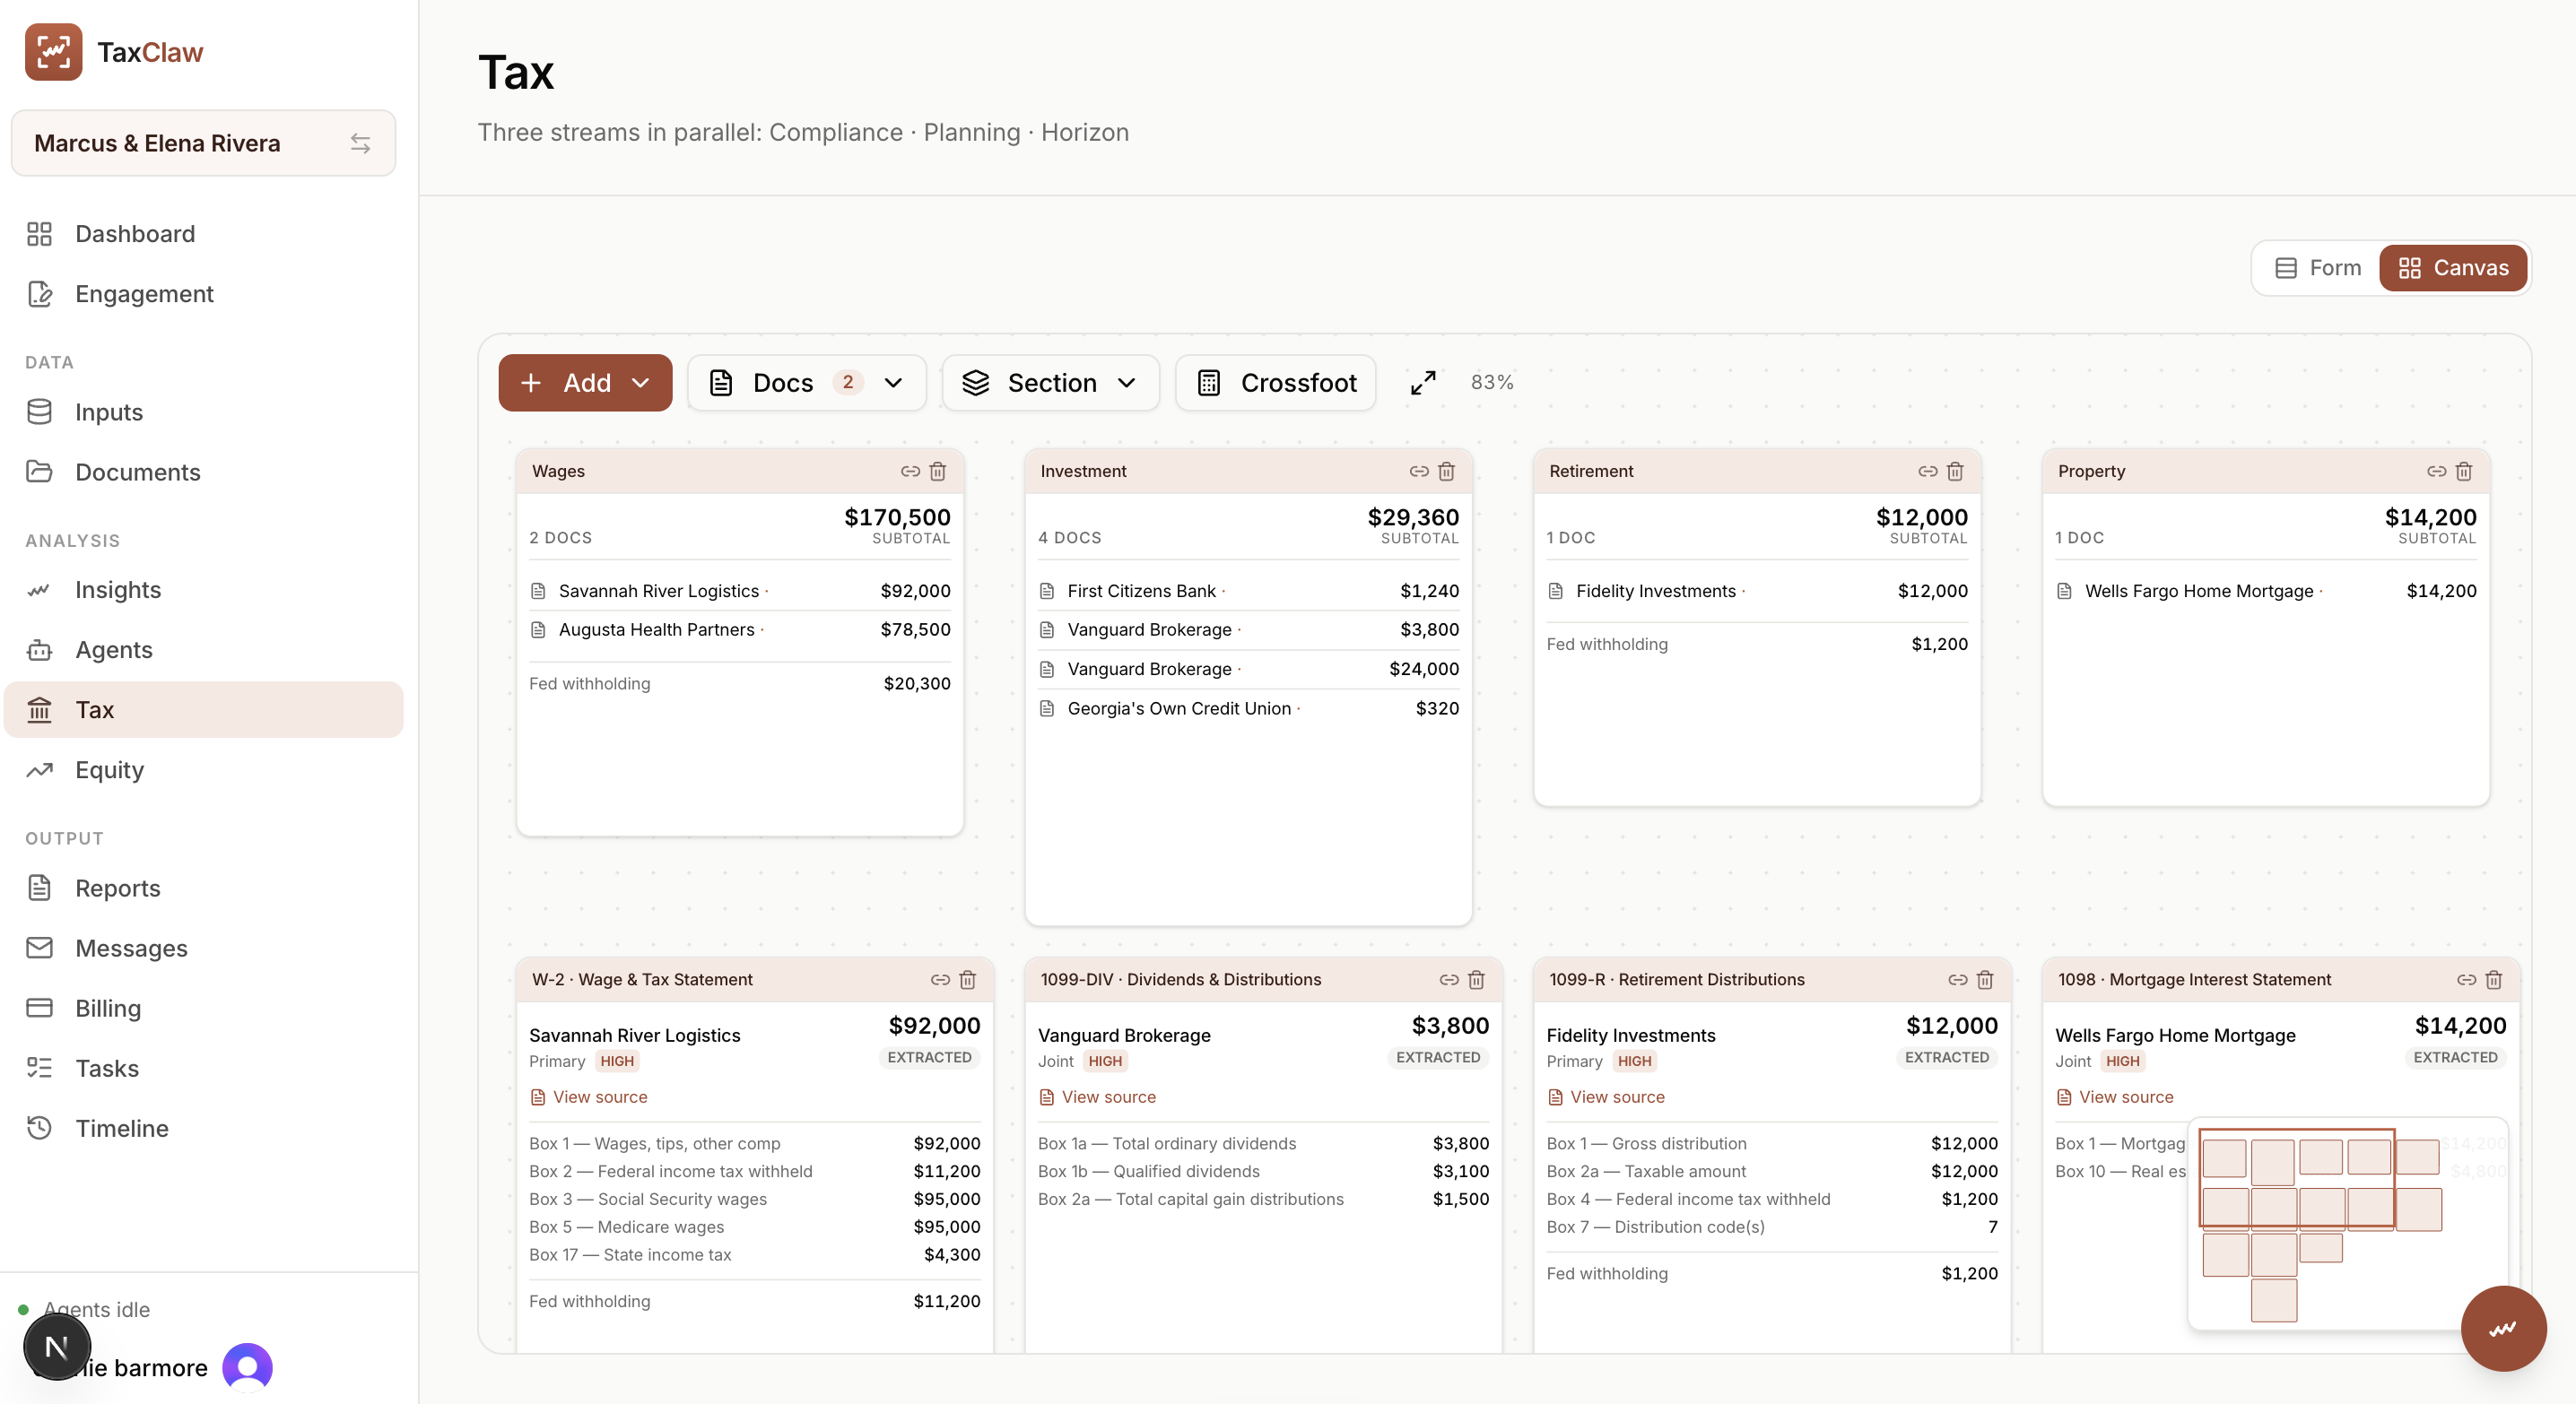
Task: Open the floating assistant chat button
Action: 2503,1328
